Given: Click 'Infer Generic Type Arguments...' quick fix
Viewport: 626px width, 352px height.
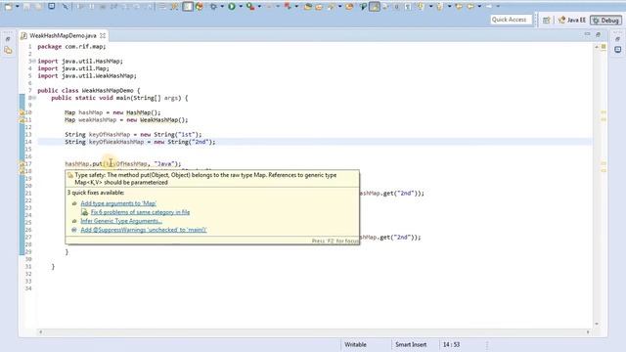Looking at the screenshot, I should (x=121, y=221).
